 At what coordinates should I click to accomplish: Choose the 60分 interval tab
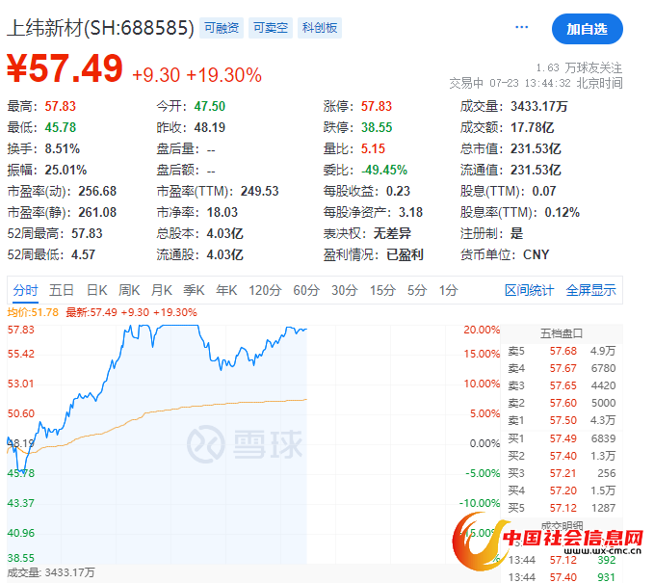pos(305,290)
